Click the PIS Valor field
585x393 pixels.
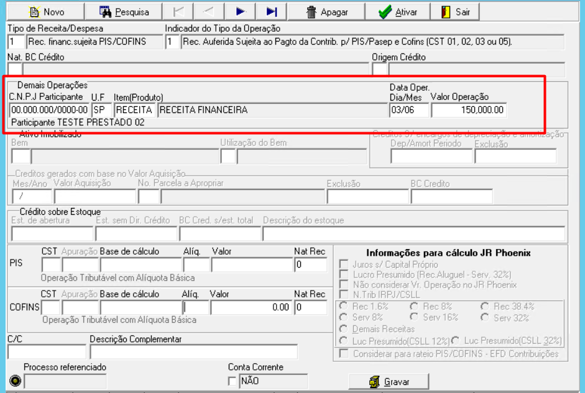tap(252, 265)
